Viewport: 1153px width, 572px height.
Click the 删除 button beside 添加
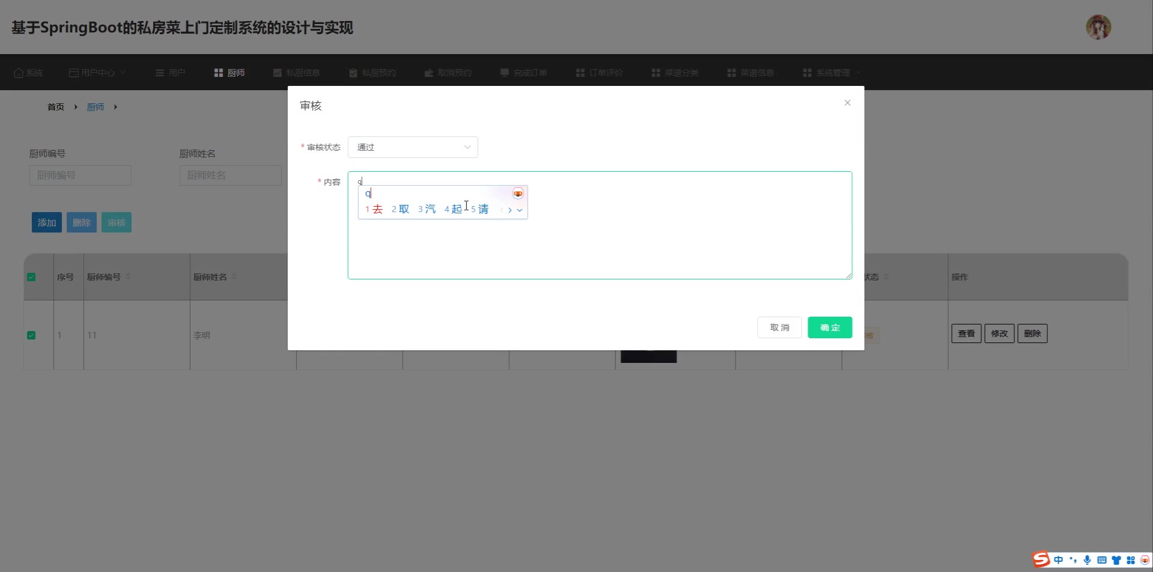[x=82, y=223]
